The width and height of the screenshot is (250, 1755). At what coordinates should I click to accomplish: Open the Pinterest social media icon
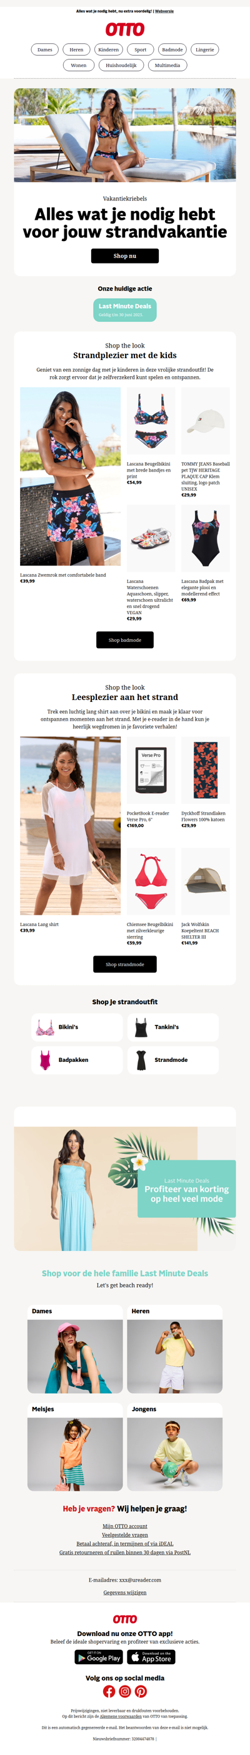141,1691
